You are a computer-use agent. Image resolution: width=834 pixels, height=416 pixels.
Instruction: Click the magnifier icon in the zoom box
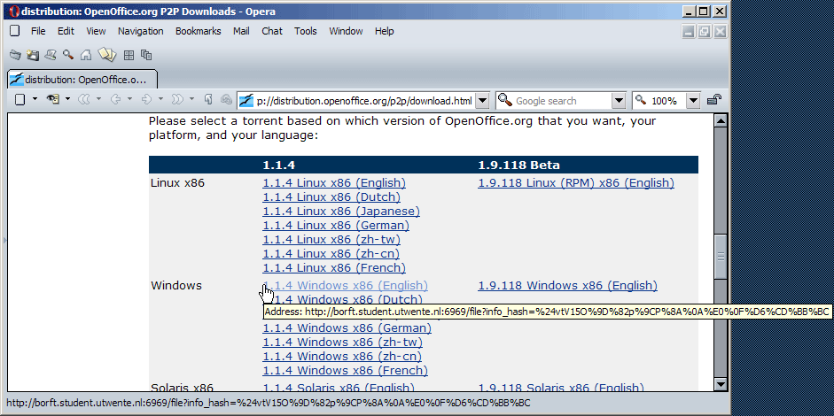pos(641,100)
